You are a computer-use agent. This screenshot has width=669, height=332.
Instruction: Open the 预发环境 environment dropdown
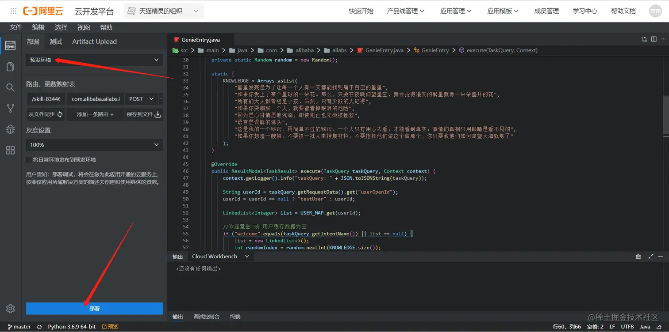tap(94, 60)
